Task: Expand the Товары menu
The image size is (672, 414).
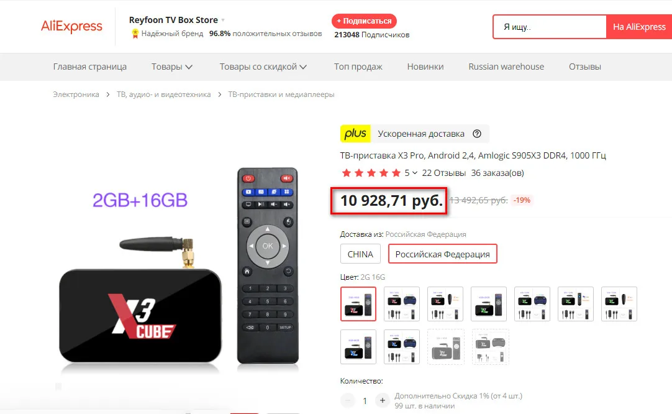Action: (x=172, y=67)
